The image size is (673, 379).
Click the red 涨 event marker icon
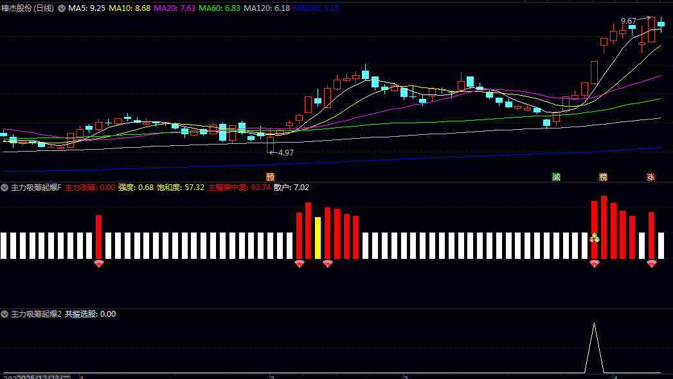click(651, 177)
